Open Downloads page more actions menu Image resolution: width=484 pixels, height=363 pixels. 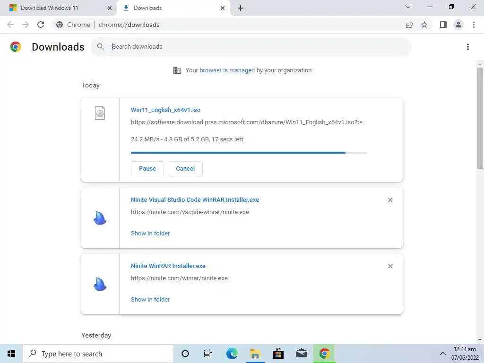pyautogui.click(x=468, y=47)
